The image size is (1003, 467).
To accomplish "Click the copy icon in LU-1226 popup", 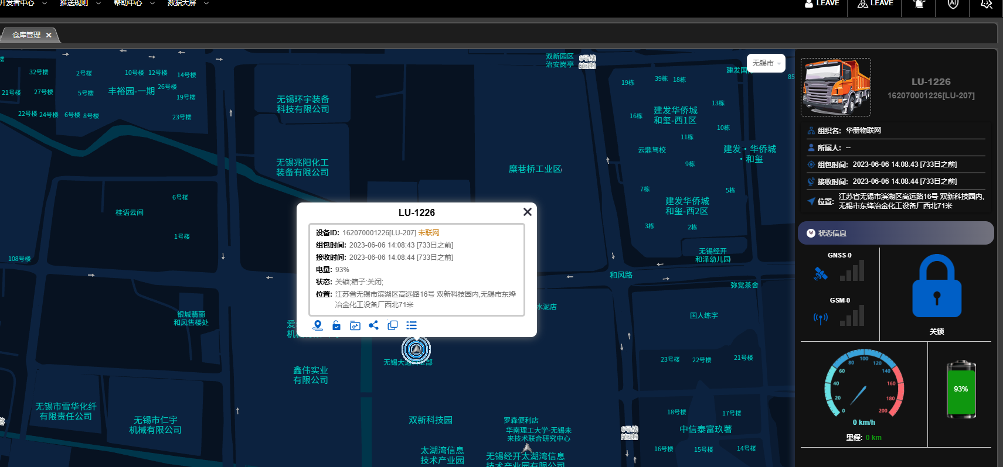I will point(393,325).
